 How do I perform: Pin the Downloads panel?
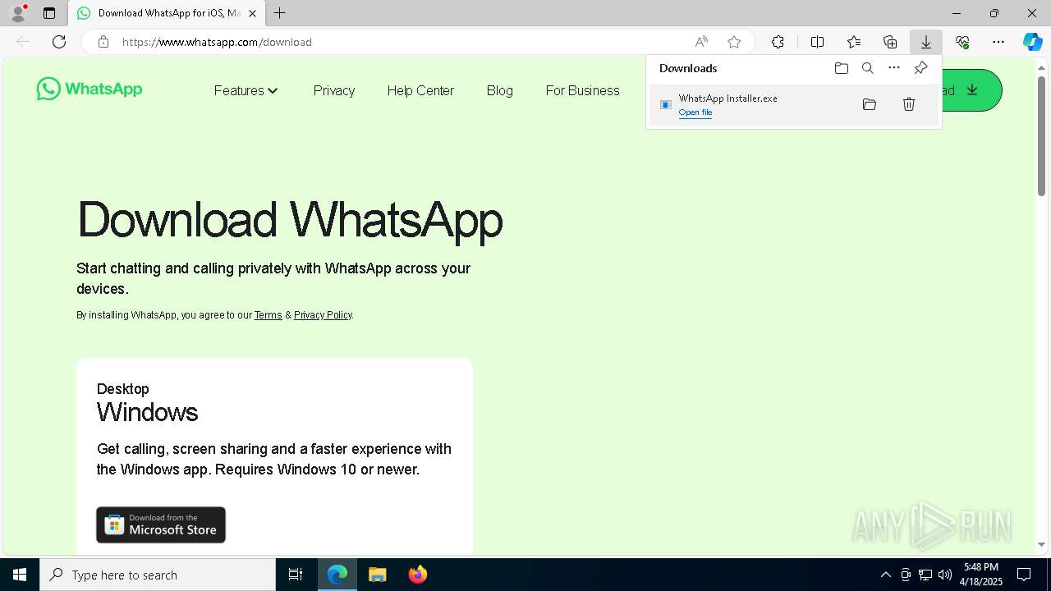click(x=920, y=68)
